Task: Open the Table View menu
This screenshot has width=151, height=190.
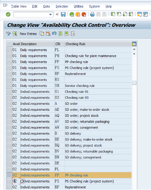Action: click(x=19, y=6)
